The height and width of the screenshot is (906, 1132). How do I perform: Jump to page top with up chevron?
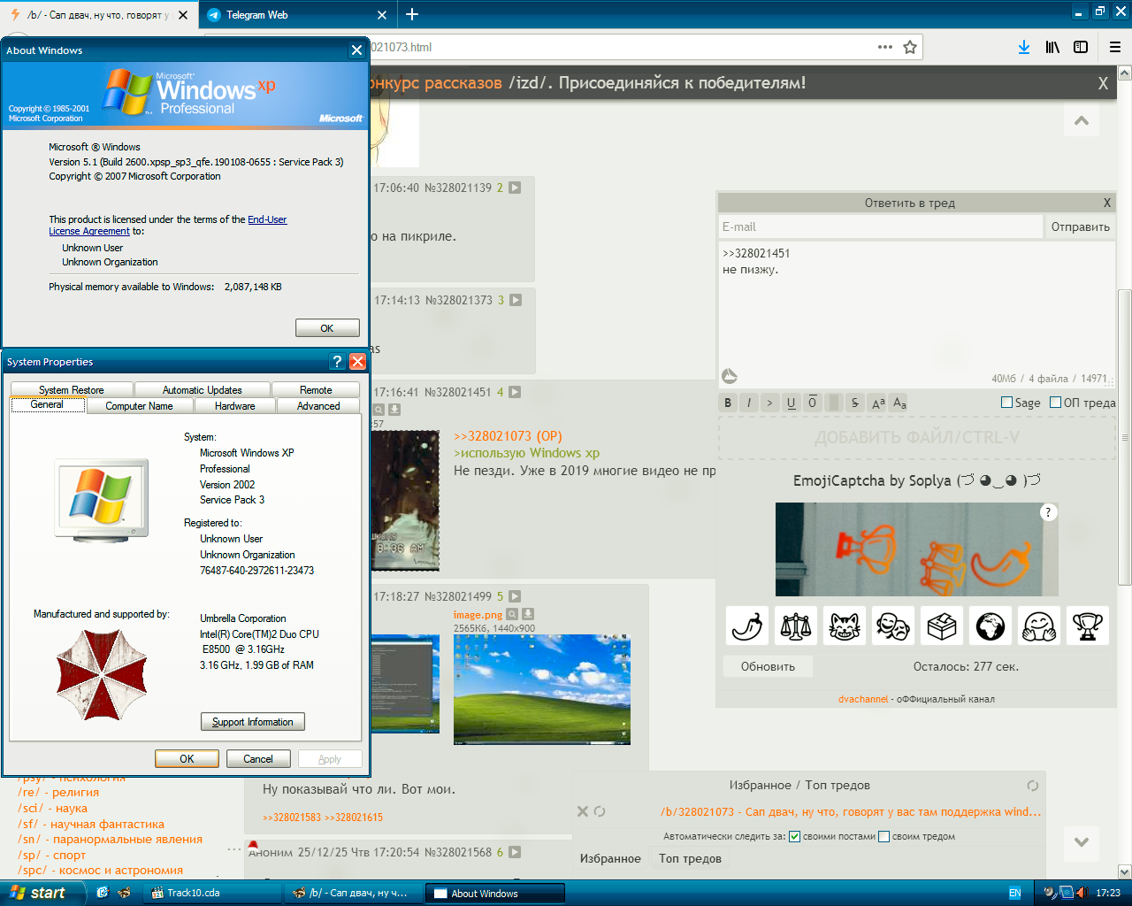pos(1082,120)
